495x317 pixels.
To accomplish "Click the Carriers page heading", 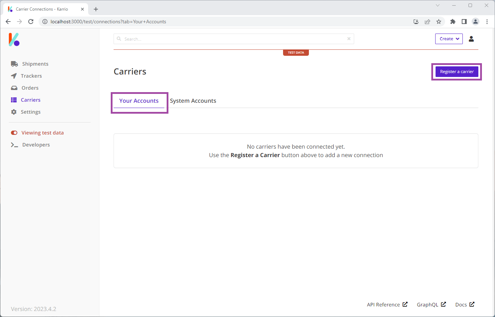I will click(130, 72).
